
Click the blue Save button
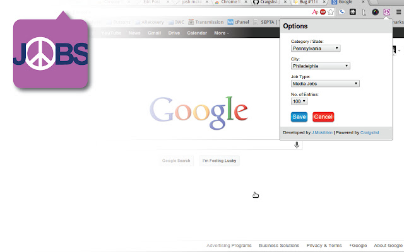(299, 117)
